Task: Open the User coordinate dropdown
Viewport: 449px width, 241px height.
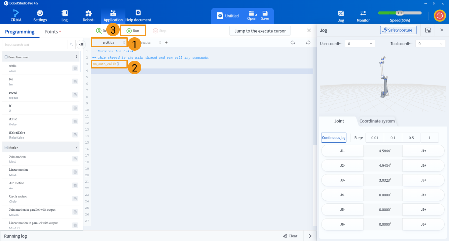Action: [360, 44]
